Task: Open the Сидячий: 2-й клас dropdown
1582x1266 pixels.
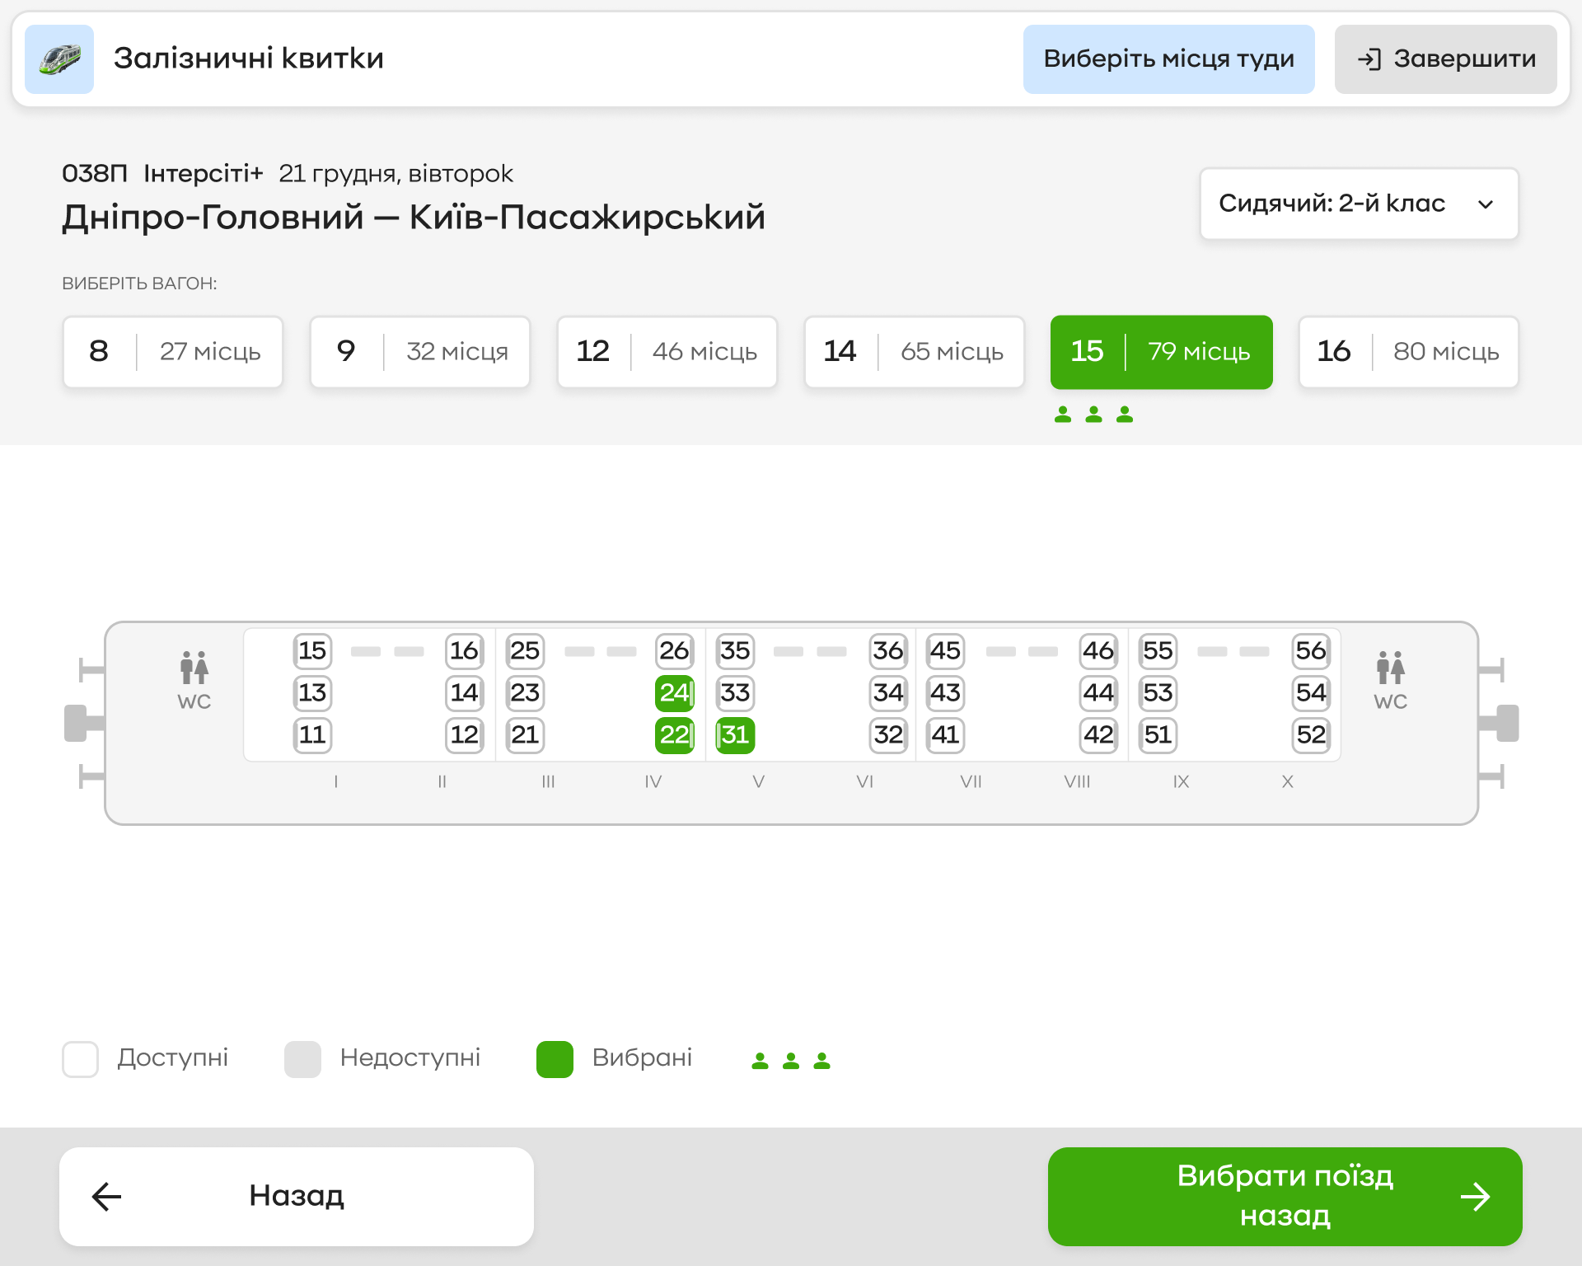Action: (1359, 204)
